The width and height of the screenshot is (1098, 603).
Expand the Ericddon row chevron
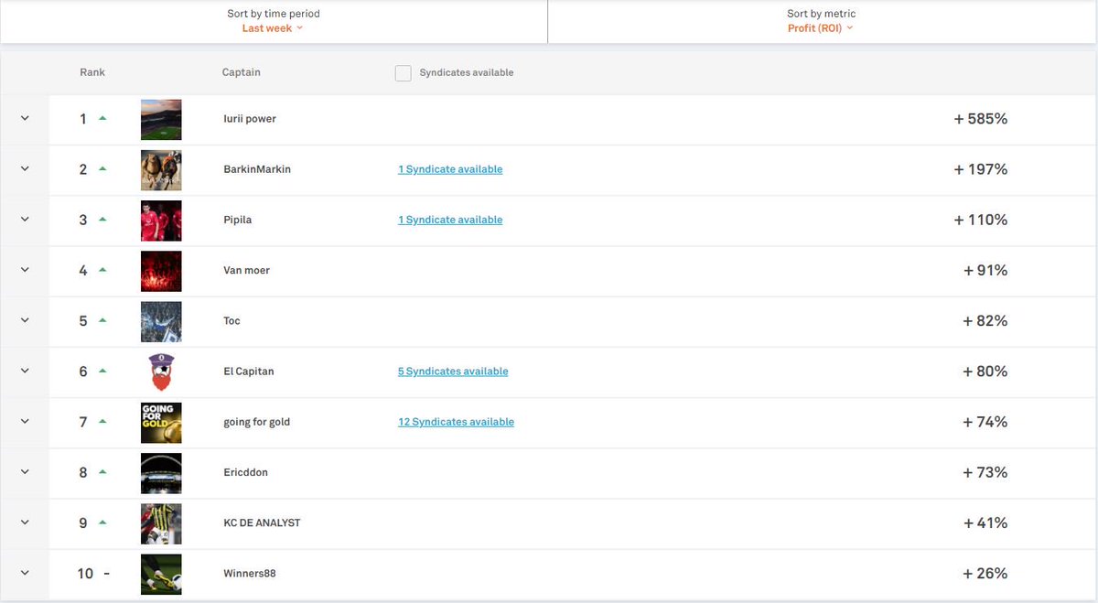25,472
